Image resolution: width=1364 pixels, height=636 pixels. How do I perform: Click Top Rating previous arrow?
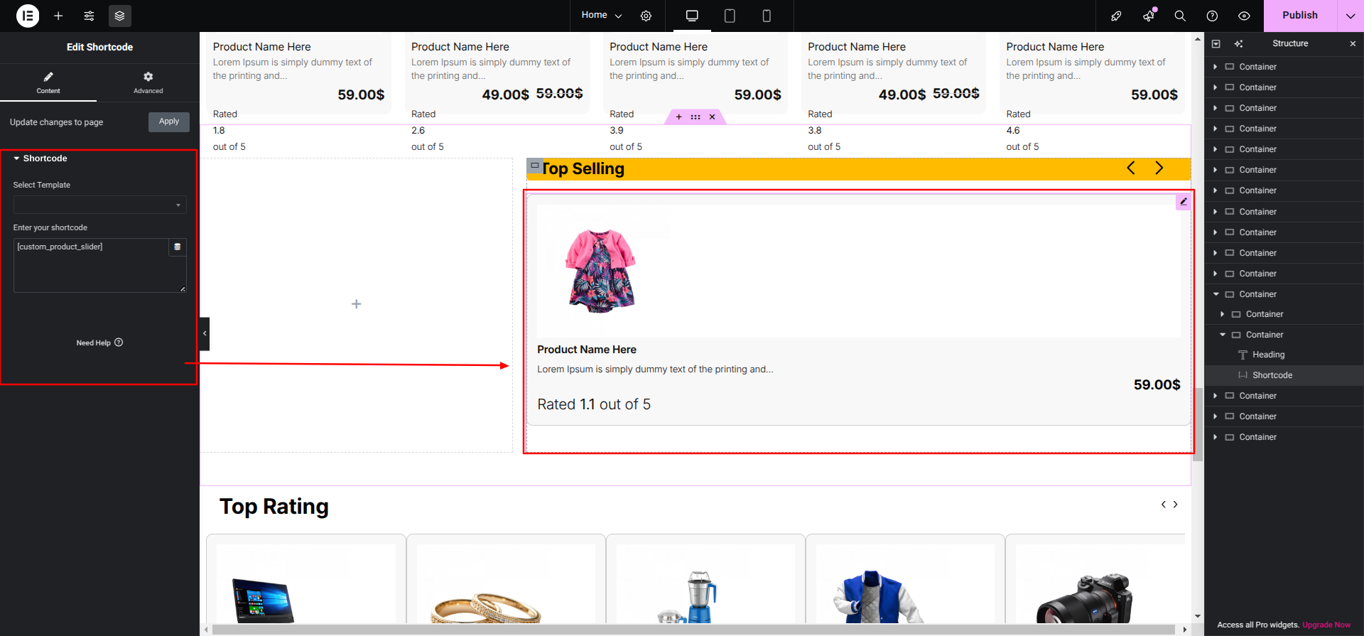[1164, 505]
